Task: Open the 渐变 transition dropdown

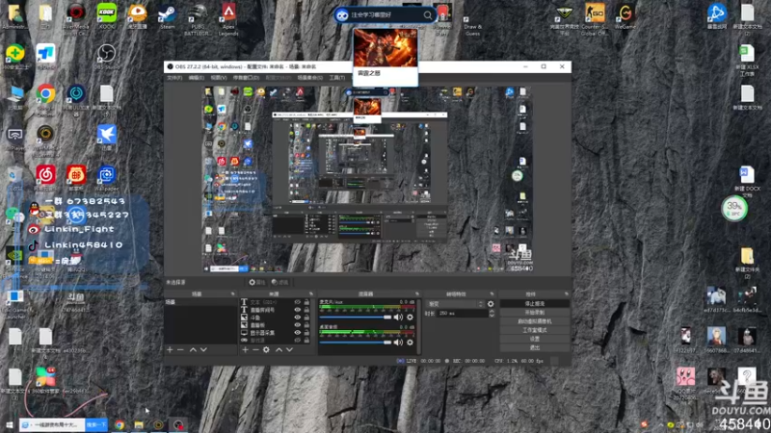Action: click(x=455, y=304)
